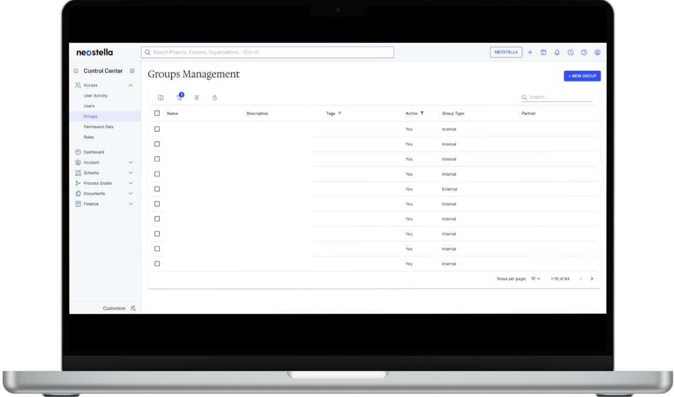The width and height of the screenshot is (674, 397).
Task: Go to User Activity page
Action: [x=95, y=96]
